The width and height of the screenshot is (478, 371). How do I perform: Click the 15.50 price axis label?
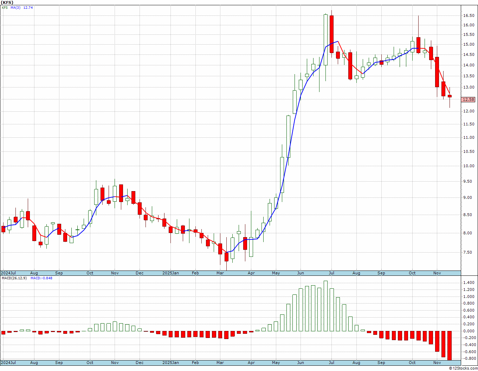(469, 34)
